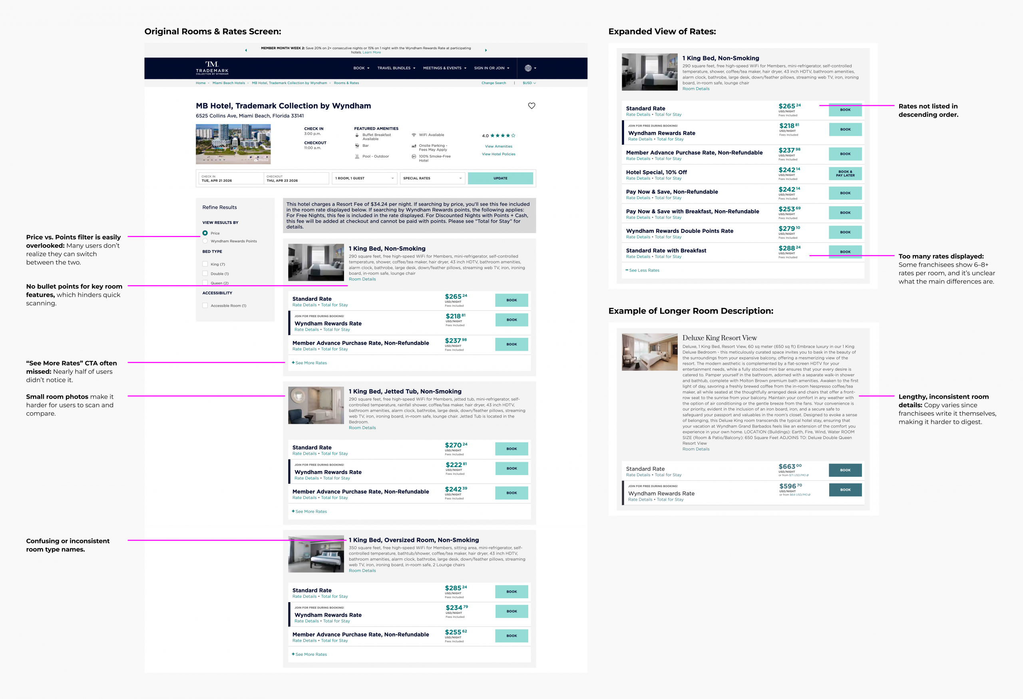Screen dimensions: 1023x699
Task: Save the hotel with the heart icon
Action: click(532, 106)
